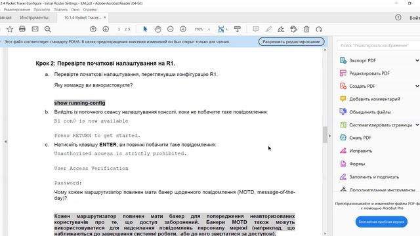Click the 'Password:' line in document
420x236 pixels.
coord(68,183)
